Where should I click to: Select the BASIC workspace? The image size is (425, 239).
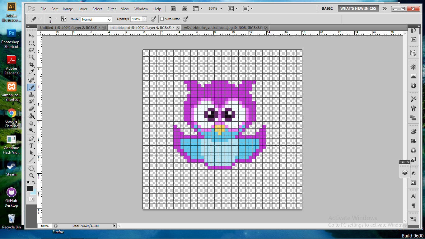pos(327,9)
